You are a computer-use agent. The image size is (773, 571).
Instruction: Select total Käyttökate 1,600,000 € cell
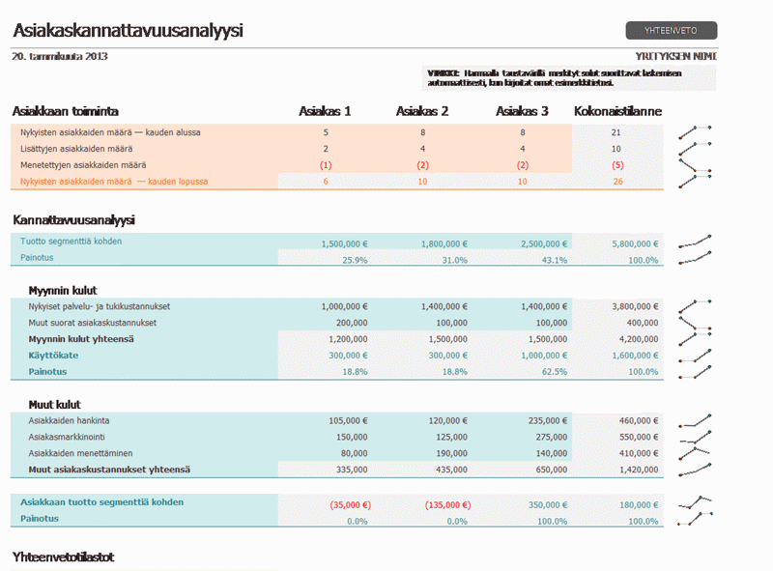point(635,355)
